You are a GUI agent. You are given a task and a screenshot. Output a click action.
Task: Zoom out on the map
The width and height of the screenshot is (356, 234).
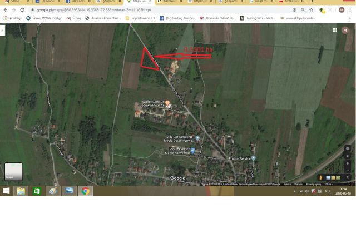click(348, 170)
